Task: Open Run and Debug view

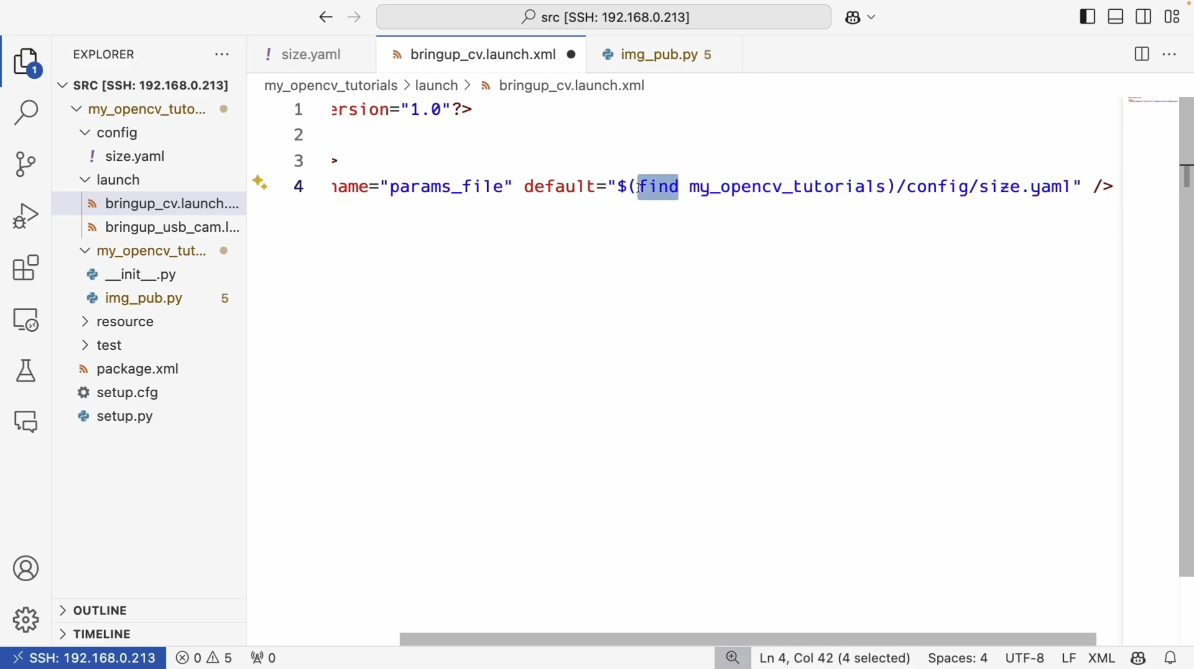Action: pos(26,216)
